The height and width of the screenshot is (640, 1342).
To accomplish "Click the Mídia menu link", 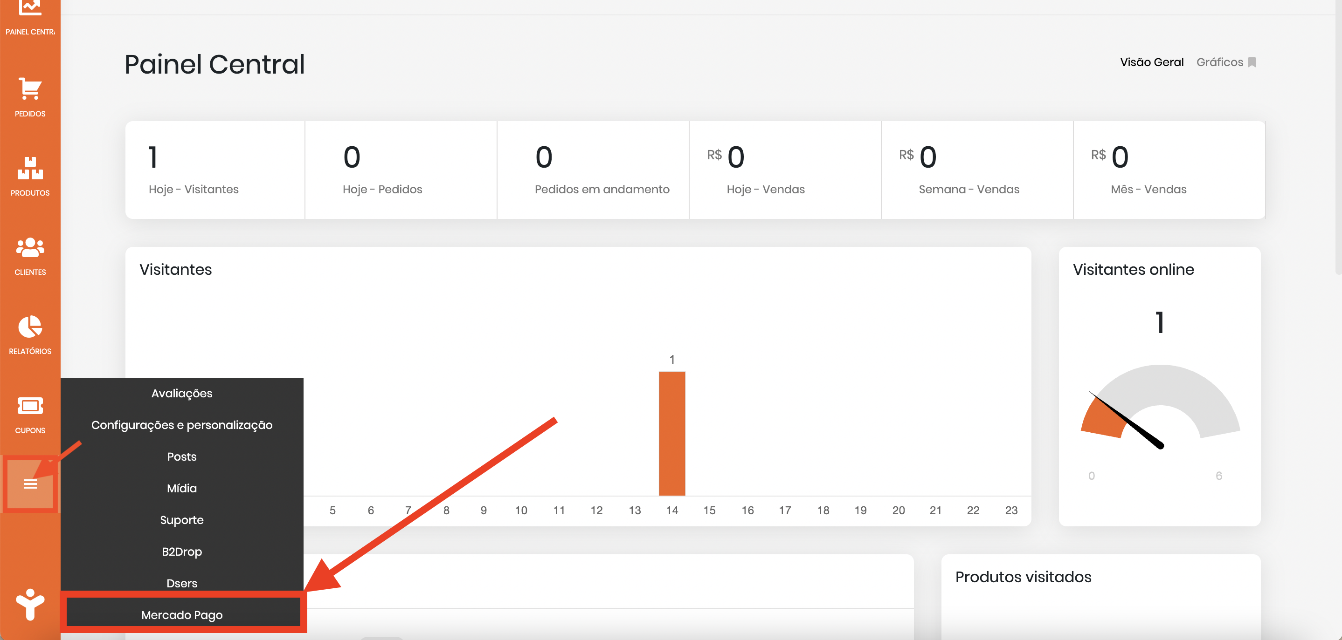I will point(182,488).
